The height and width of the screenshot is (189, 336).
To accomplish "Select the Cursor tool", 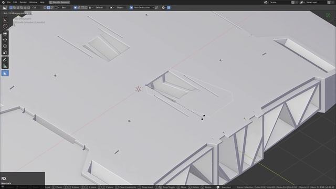I will 5,27.
